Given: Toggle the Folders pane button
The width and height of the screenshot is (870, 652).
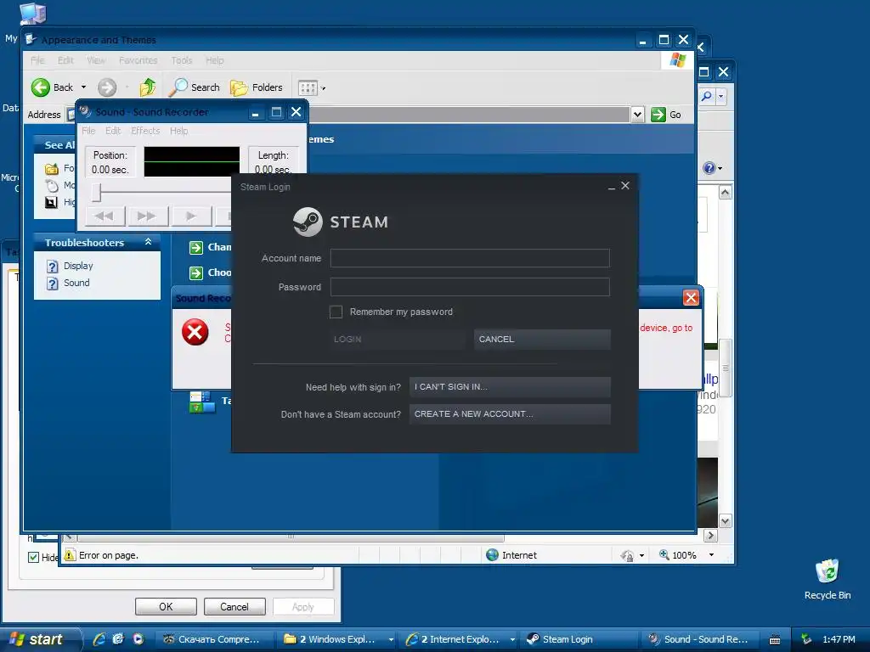Looking at the screenshot, I should [257, 87].
